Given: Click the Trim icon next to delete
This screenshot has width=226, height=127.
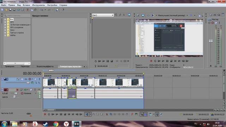Looking at the screenshot, I should point(111,114).
